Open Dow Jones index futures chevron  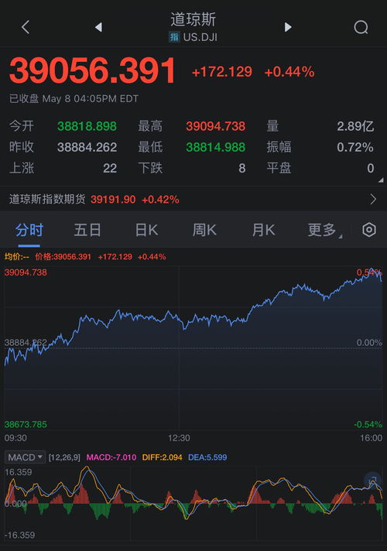(x=373, y=199)
